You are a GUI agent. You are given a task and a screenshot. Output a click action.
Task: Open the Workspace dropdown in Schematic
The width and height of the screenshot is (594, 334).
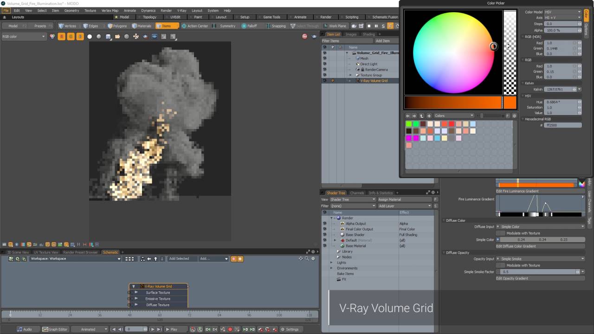coord(75,258)
